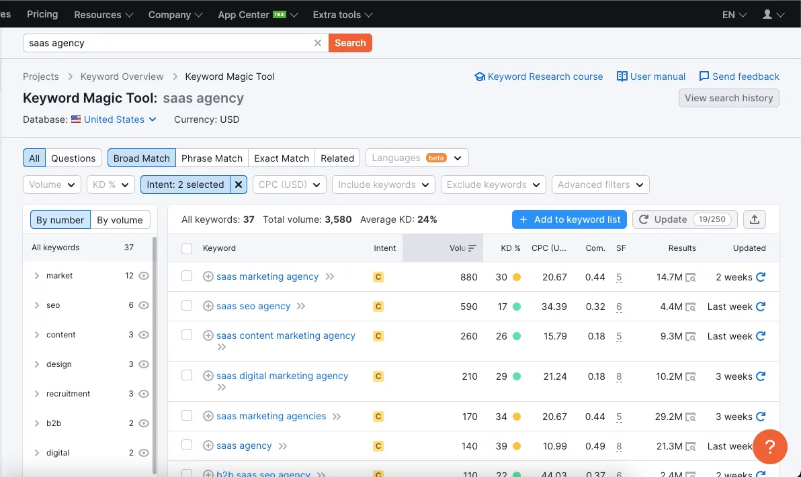This screenshot has height=477, width=801.
Task: Add saas content marketing agency plus icon
Action: tap(208, 335)
